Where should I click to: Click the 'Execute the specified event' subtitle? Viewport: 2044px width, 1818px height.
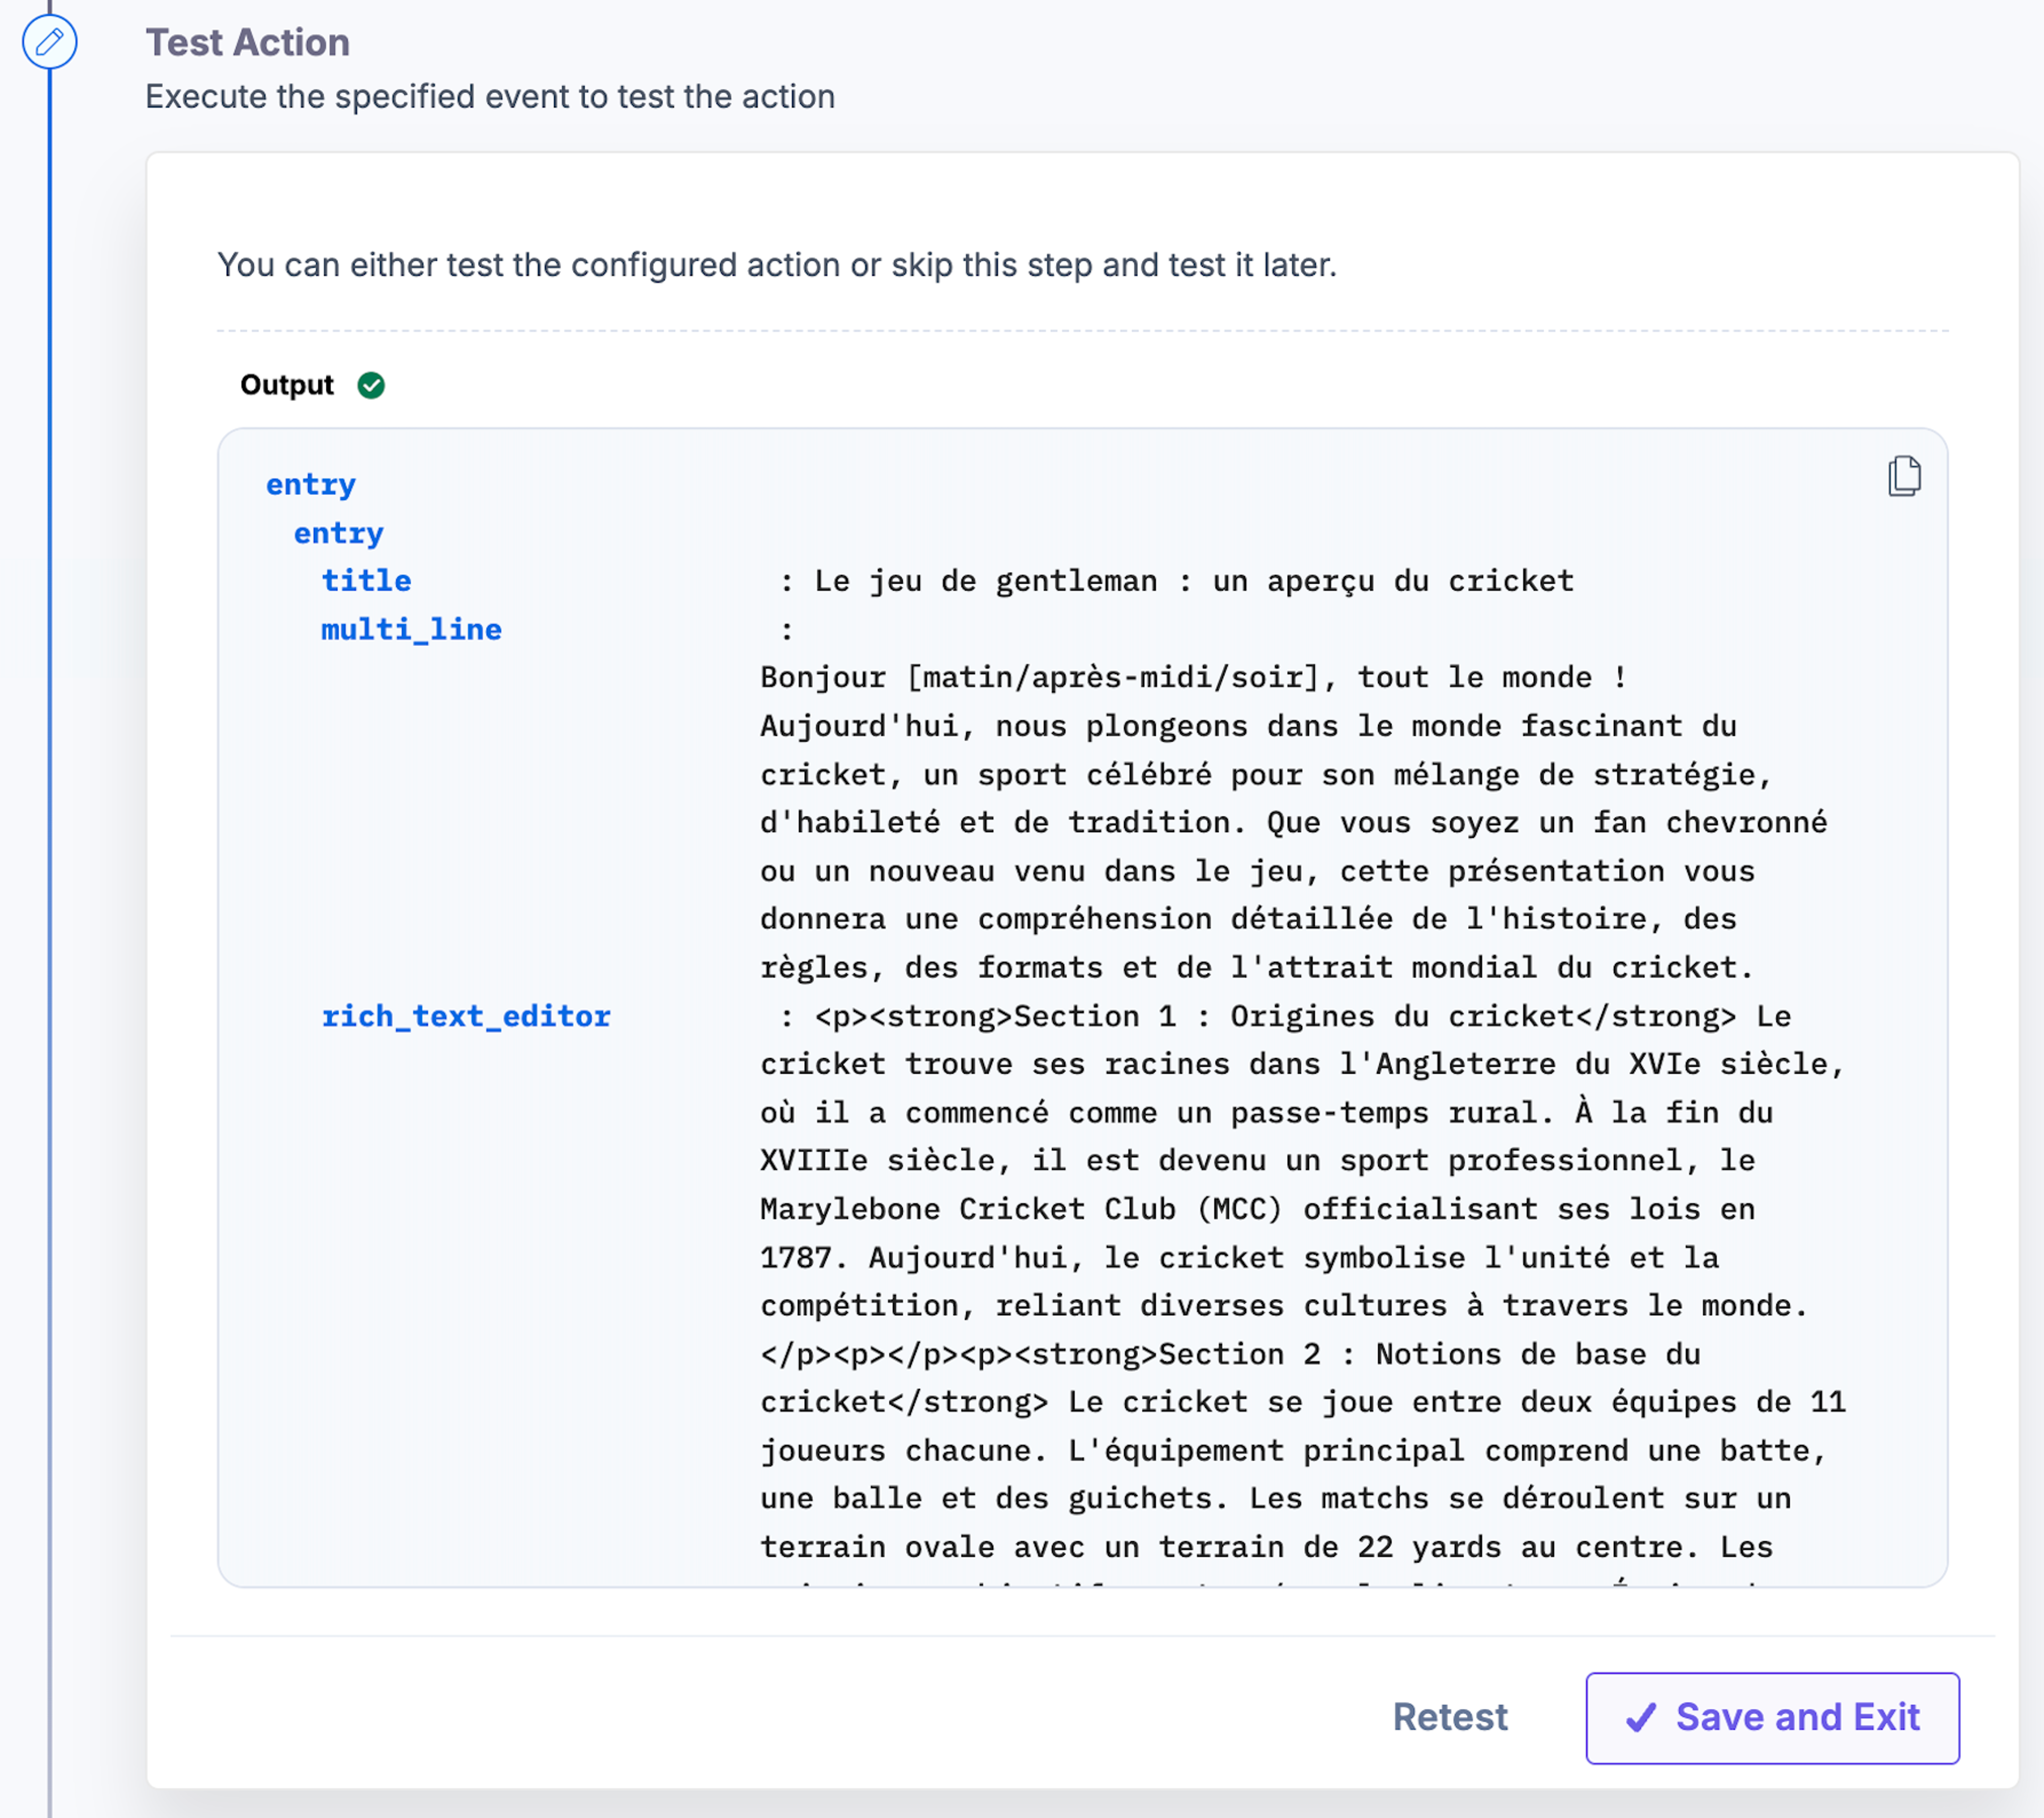coord(490,97)
